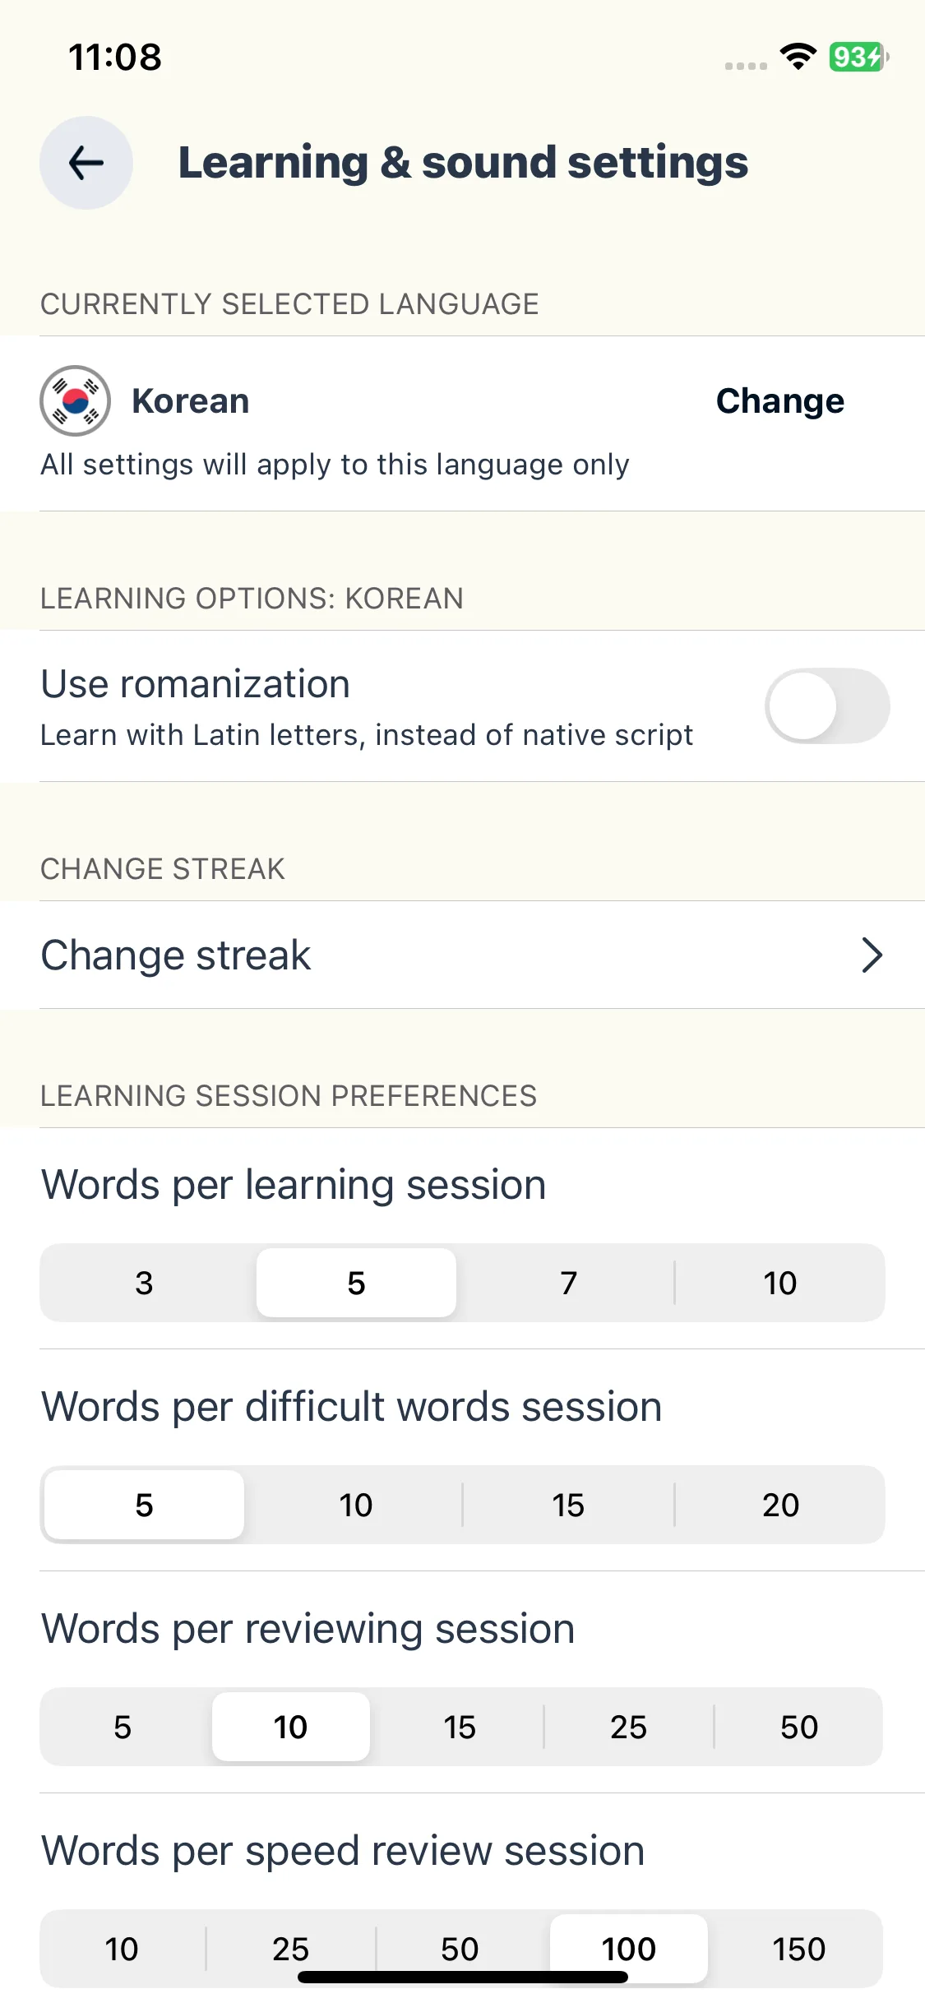Select 7 words per learning session
This screenshot has width=925, height=2003.
coord(568,1283)
